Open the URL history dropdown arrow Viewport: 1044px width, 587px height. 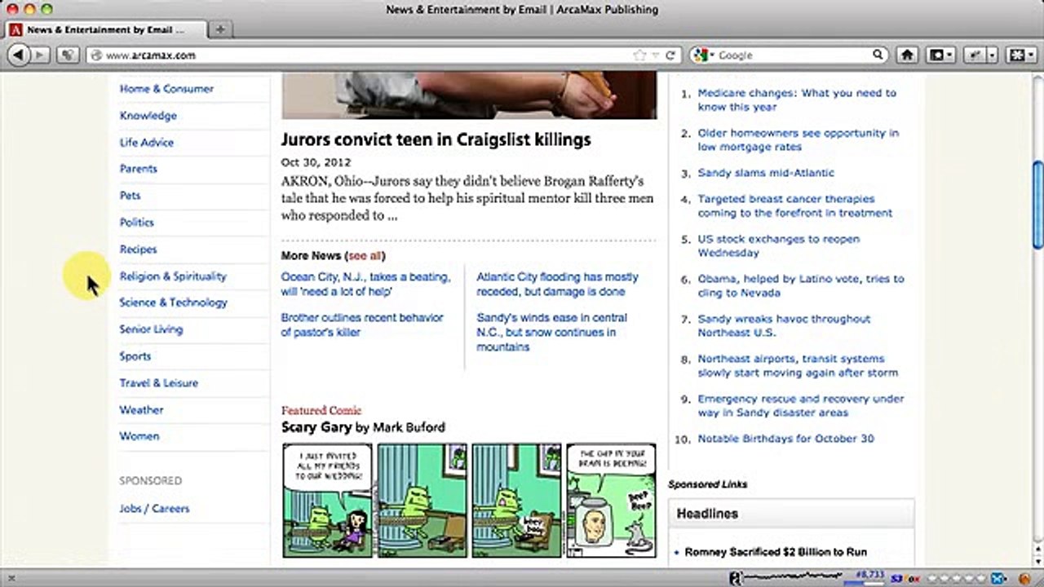[x=656, y=55]
